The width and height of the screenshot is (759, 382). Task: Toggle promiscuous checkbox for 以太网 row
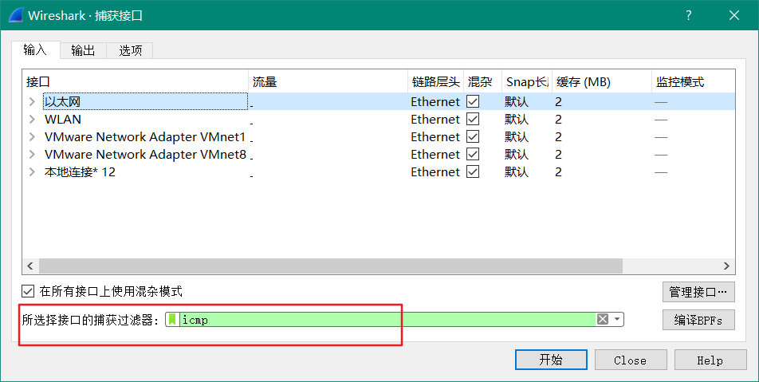[x=473, y=101]
